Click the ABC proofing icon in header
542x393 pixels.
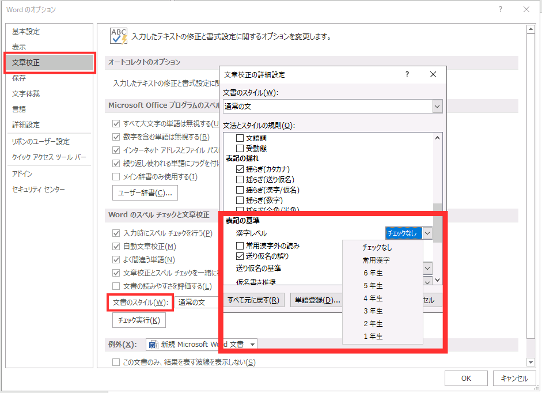pyautogui.click(x=119, y=36)
